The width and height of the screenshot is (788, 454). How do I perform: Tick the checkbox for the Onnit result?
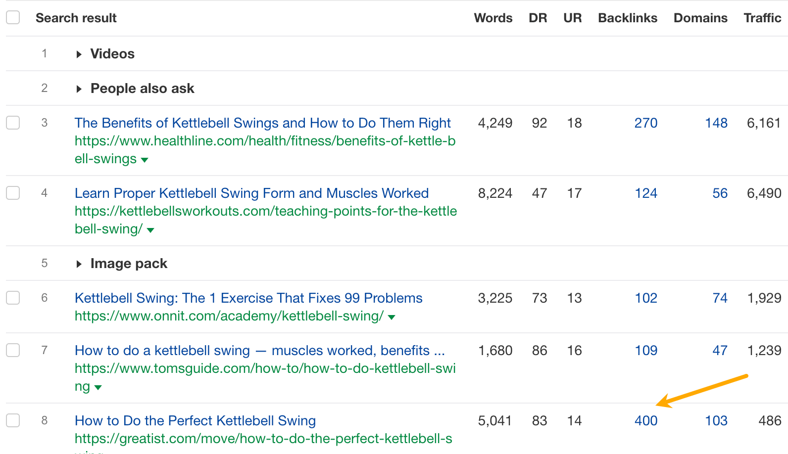(x=13, y=298)
